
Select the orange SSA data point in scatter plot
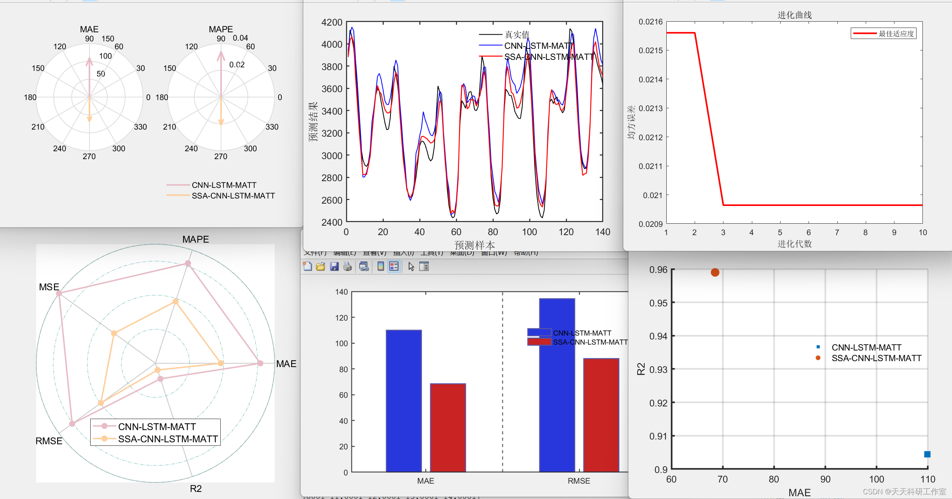click(715, 273)
